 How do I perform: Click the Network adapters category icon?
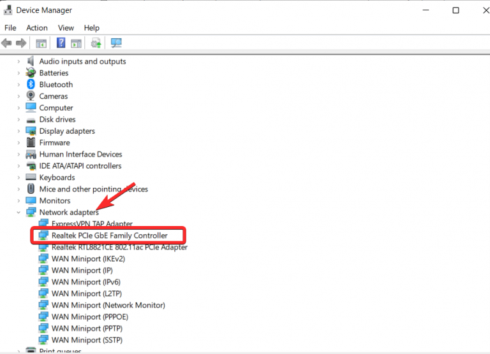(x=31, y=212)
